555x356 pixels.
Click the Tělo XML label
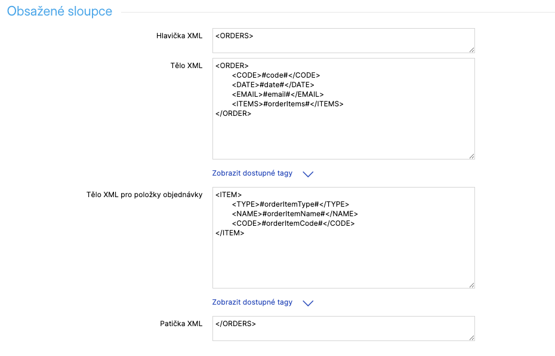[x=187, y=66]
